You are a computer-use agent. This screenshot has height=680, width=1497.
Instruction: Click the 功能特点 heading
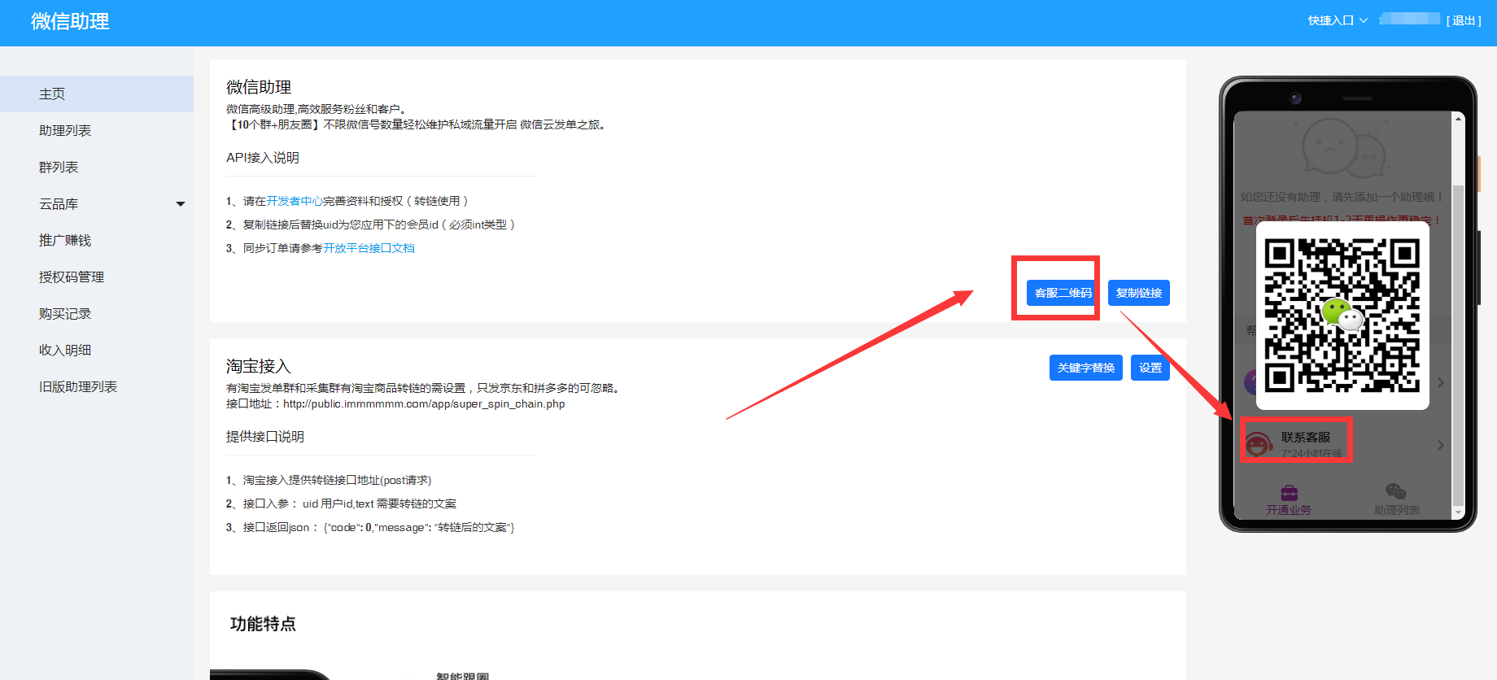(x=263, y=624)
